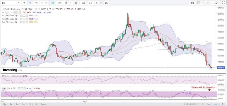Click the compare symbols scales icon
227x106 pixels.
tap(91, 3)
